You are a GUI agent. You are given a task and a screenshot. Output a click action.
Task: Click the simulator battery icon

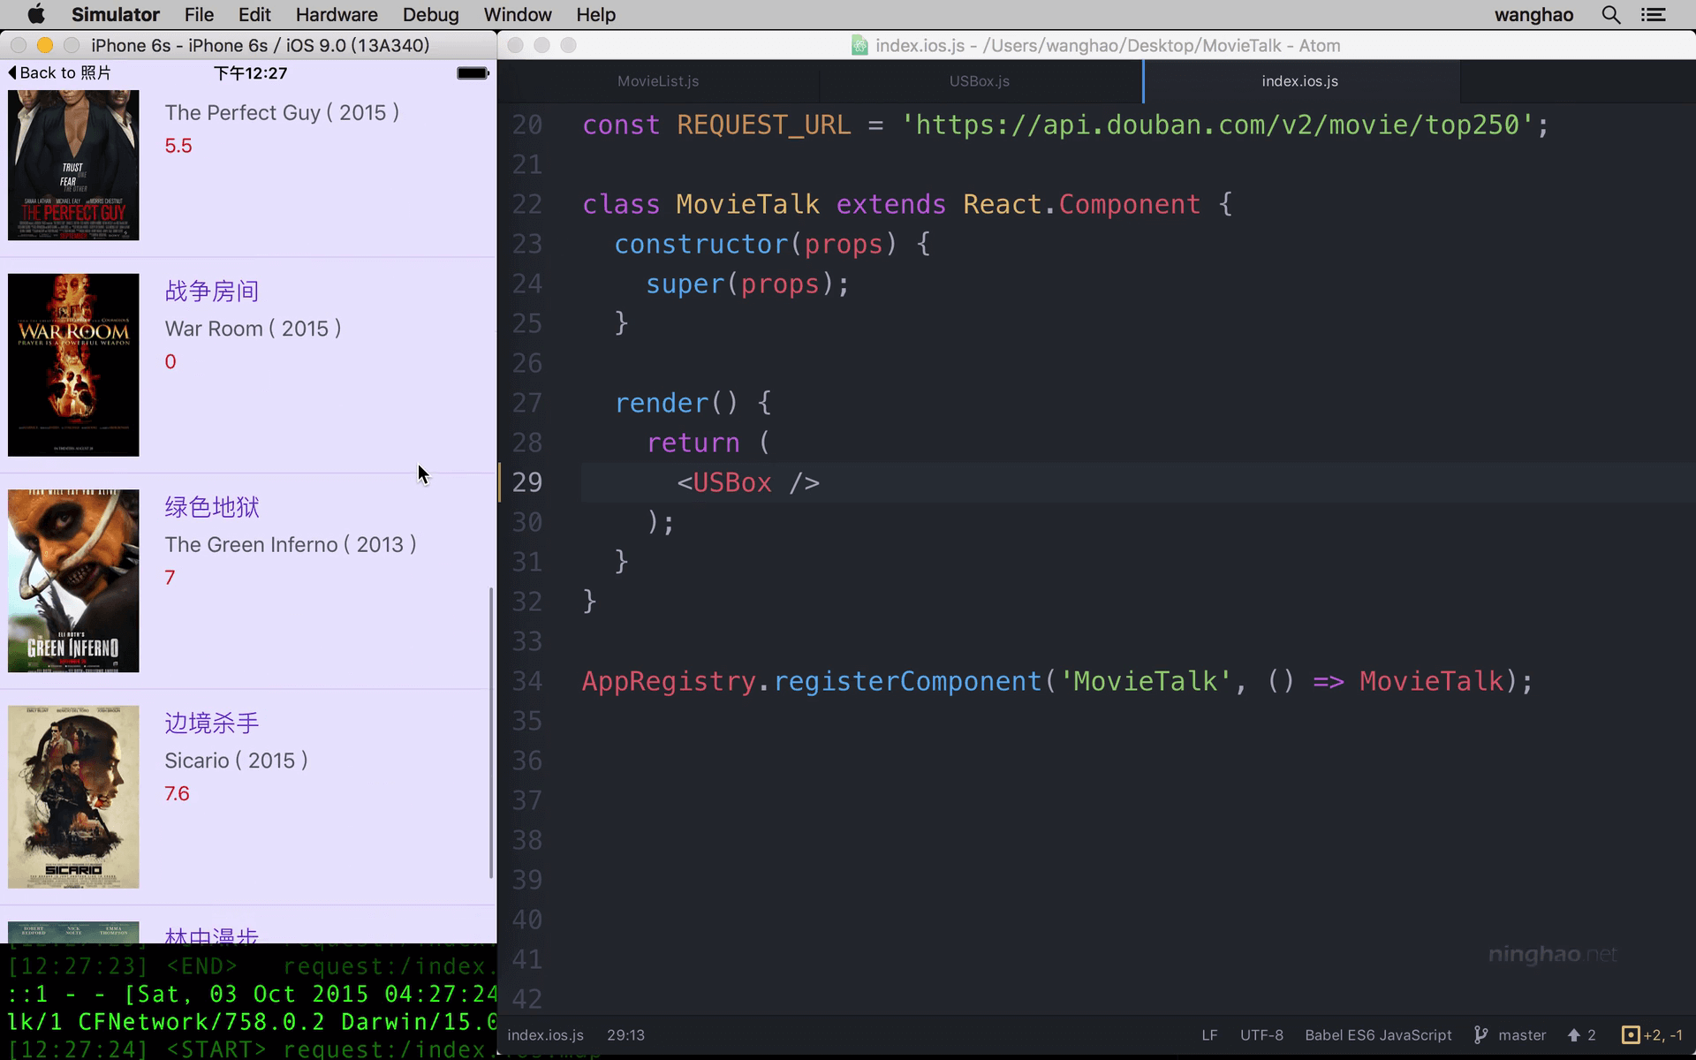tap(473, 73)
